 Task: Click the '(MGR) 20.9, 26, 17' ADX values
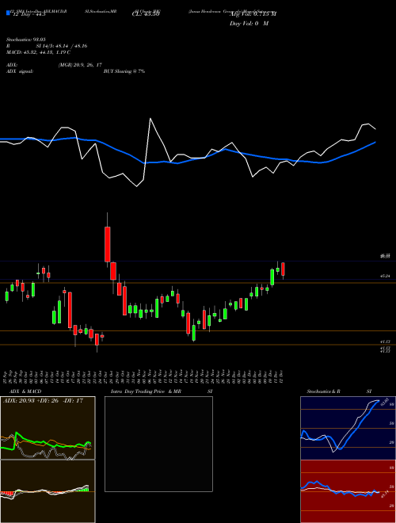tap(80, 65)
